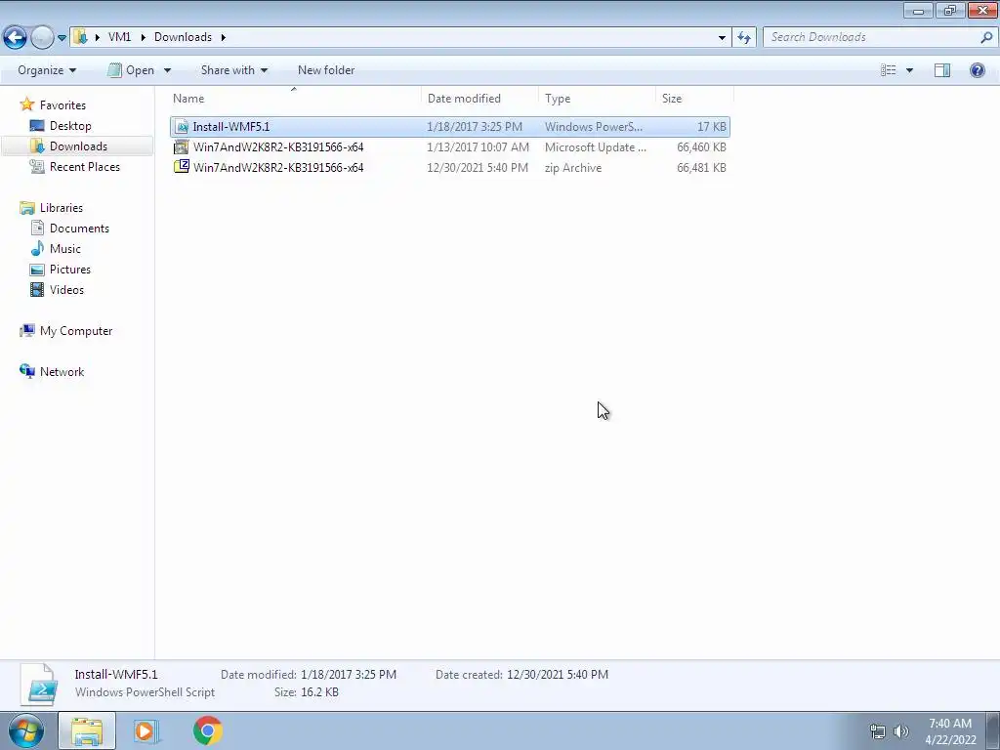This screenshot has height=750, width=1000.
Task: Open Recent Places in Favorites
Action: 85,166
